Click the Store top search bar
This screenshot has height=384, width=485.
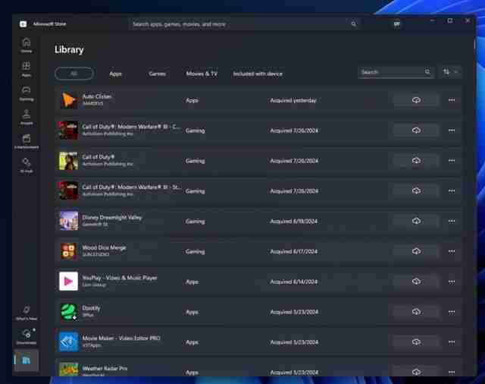coord(245,24)
